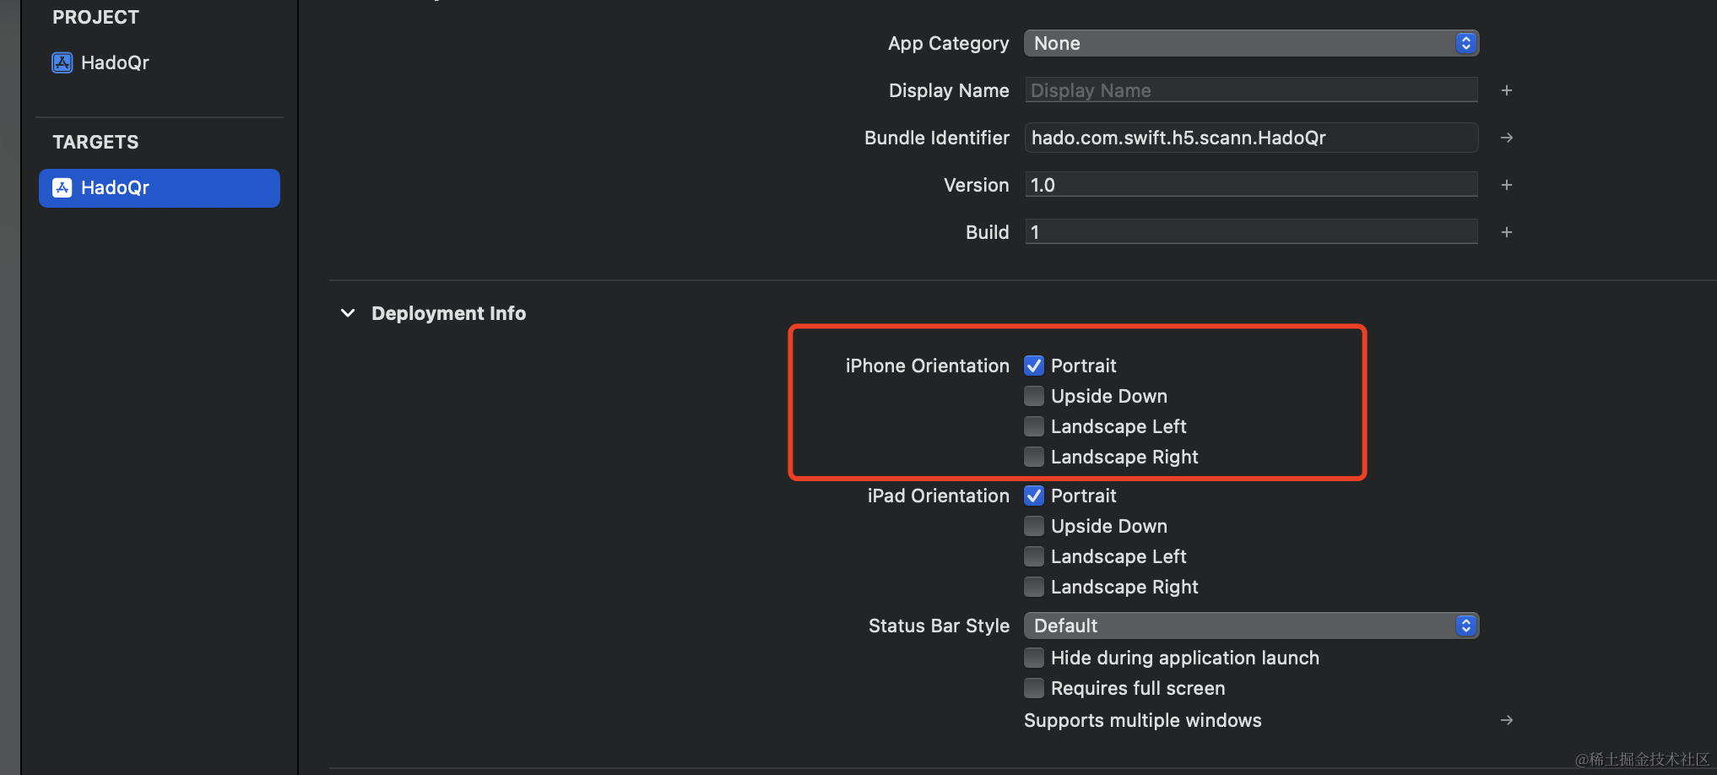Enable iPhone Landscape Left orientation
1717x775 pixels.
pos(1034,426)
